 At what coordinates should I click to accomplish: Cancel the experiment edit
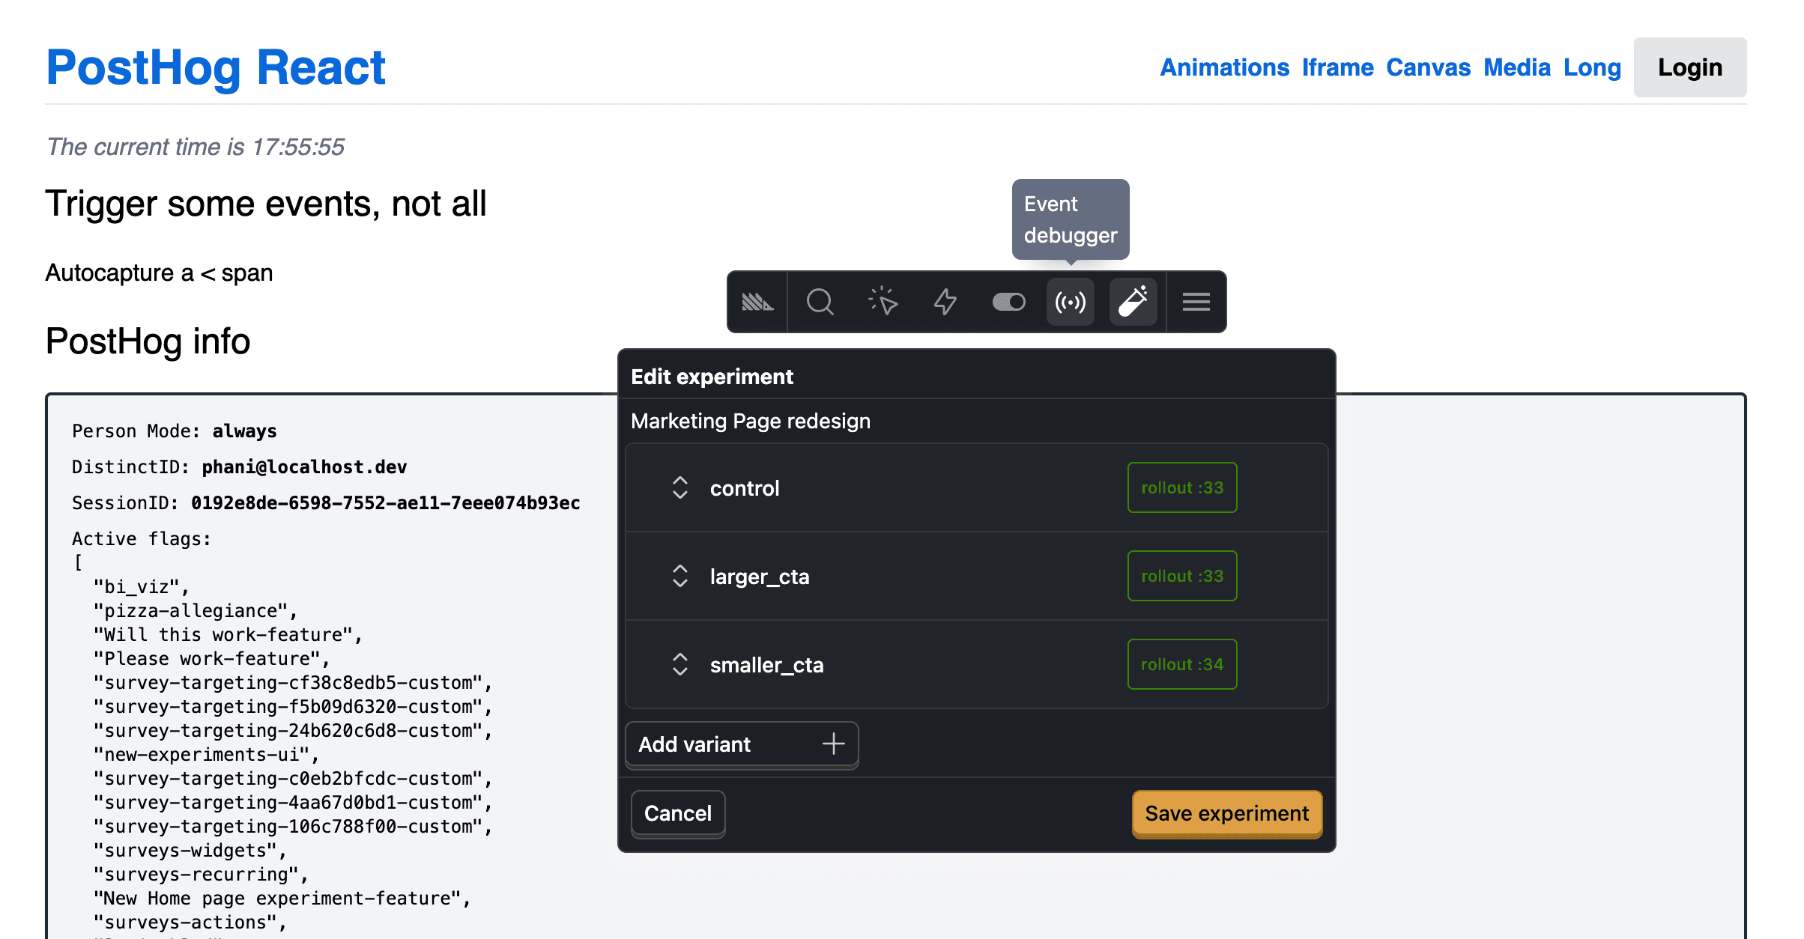click(x=677, y=813)
